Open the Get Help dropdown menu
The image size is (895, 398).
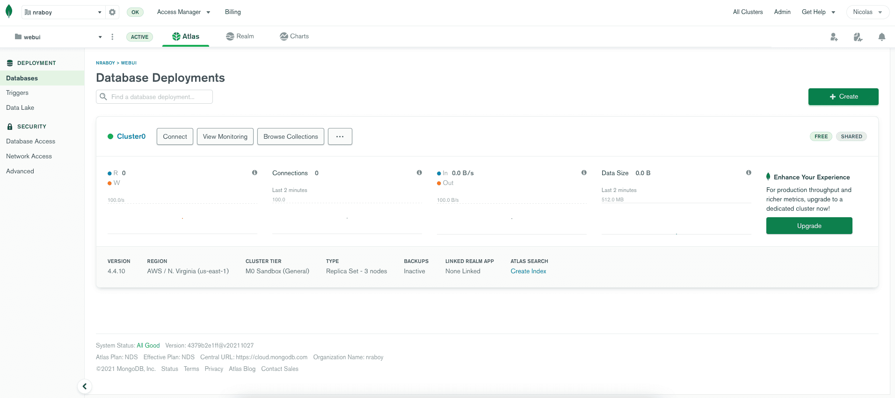(x=818, y=12)
